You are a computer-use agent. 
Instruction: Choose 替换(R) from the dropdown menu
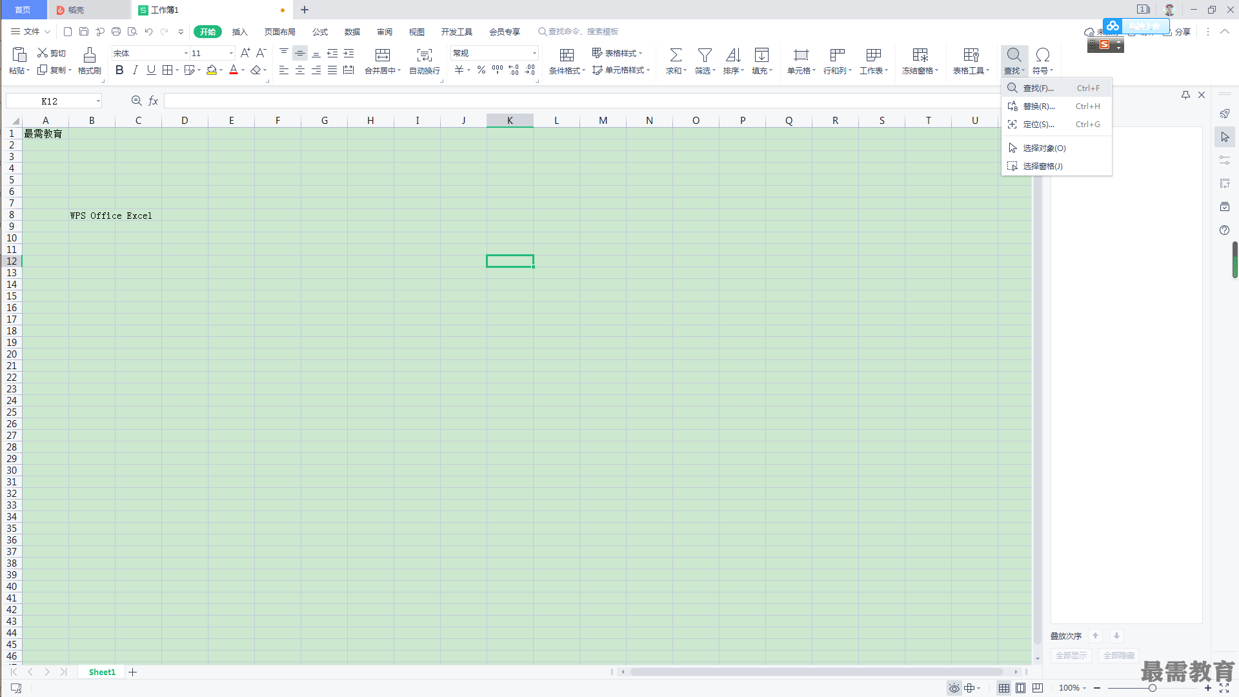pos(1056,106)
